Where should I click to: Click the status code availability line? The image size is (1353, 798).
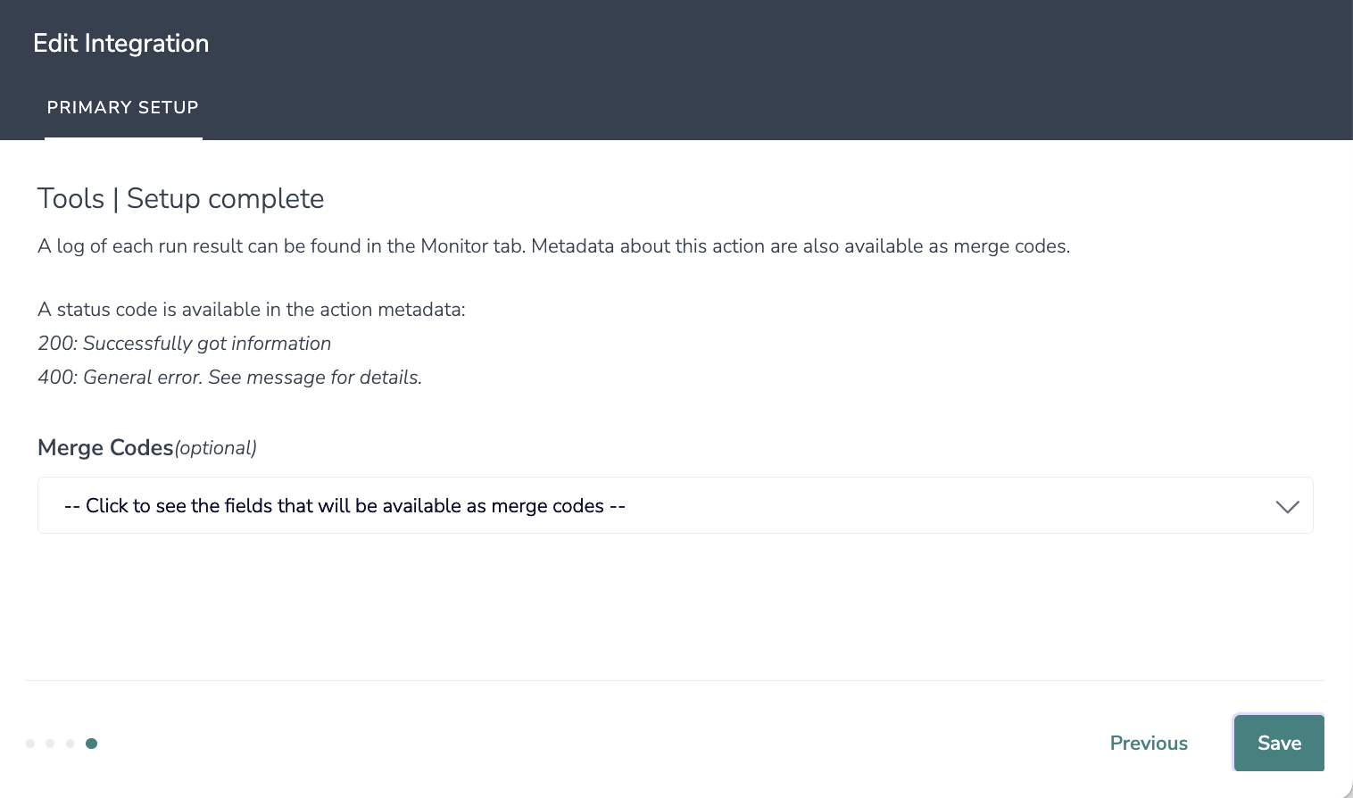point(252,310)
